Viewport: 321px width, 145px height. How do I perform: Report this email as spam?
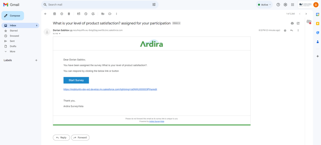[x=62, y=14]
